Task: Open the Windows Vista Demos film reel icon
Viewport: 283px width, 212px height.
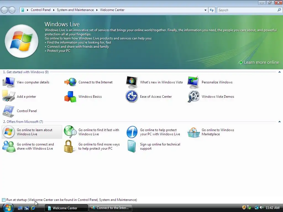Action: [193, 96]
